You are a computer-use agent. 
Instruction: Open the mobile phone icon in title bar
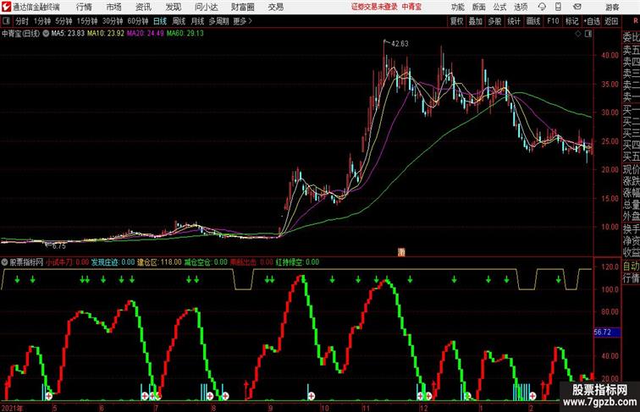click(x=559, y=7)
